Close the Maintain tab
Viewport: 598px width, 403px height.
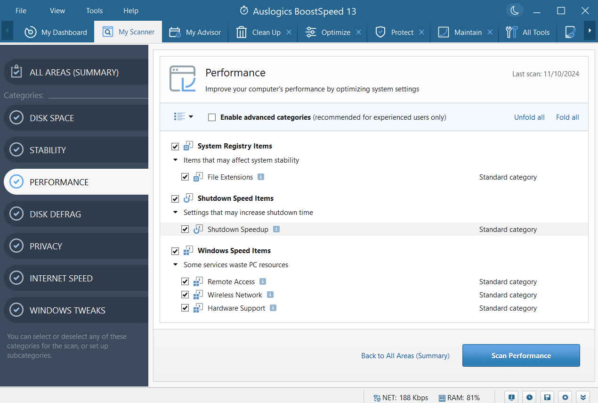[x=490, y=32]
